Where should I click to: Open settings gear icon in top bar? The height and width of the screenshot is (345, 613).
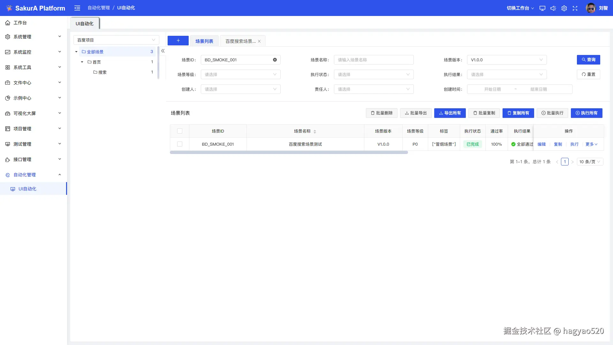pyautogui.click(x=564, y=8)
